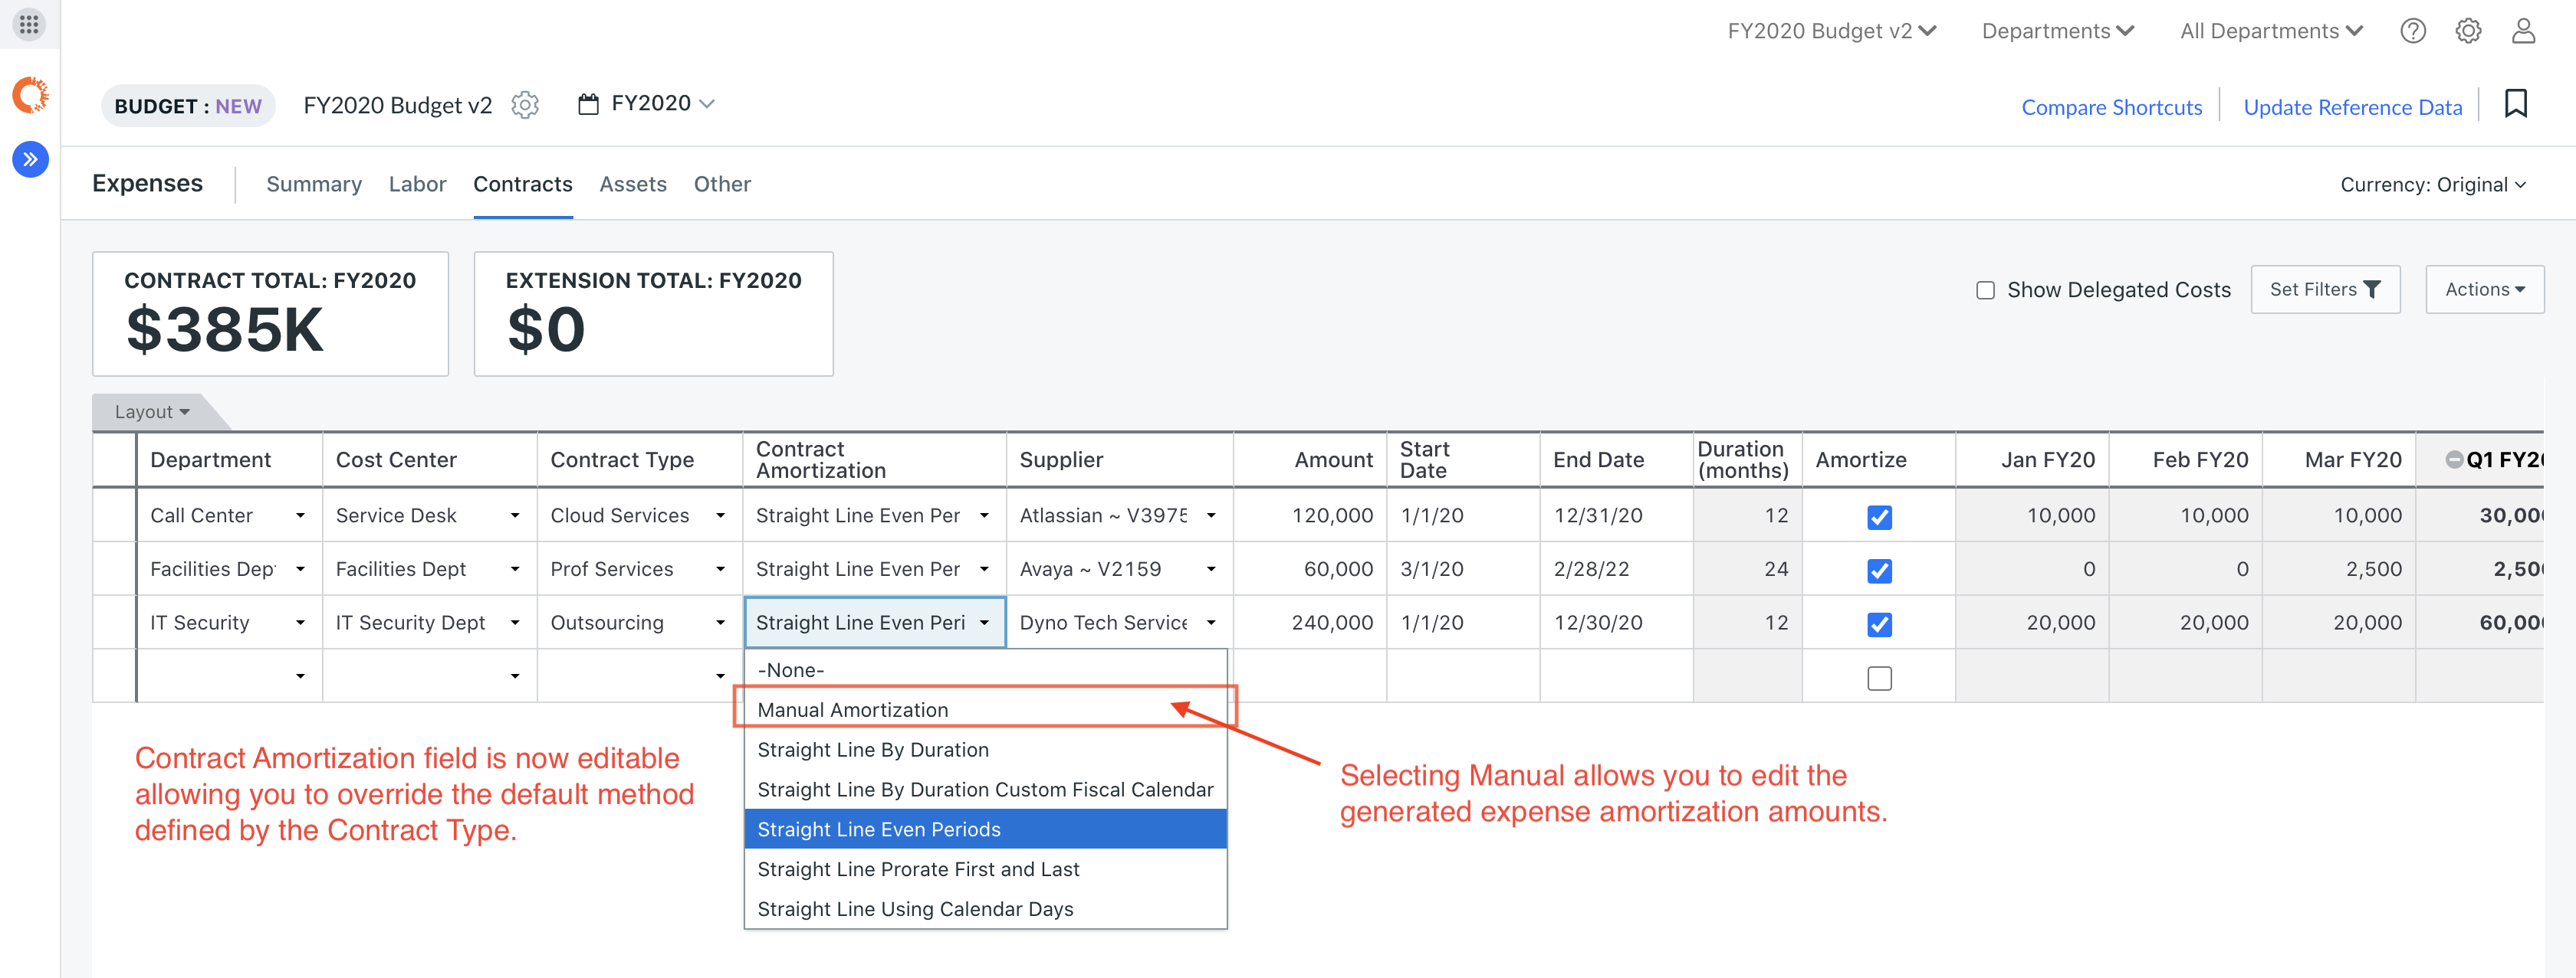Enable Show Delegated Costs checkbox
This screenshot has width=2576, height=978.
[x=1985, y=289]
